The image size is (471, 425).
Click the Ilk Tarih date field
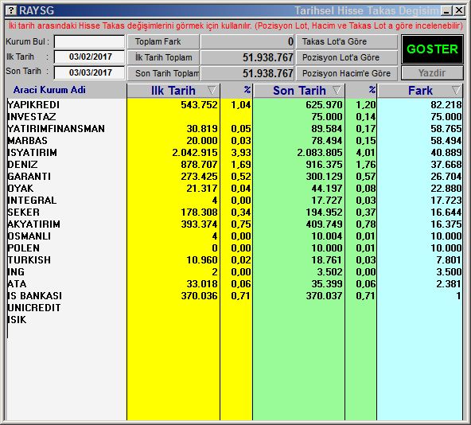point(90,57)
